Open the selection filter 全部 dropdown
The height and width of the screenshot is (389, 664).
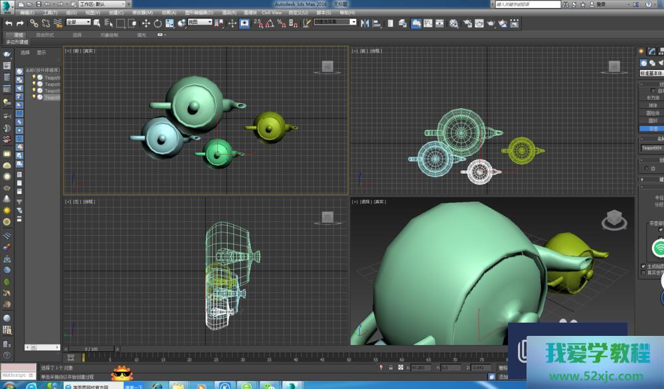pos(78,22)
